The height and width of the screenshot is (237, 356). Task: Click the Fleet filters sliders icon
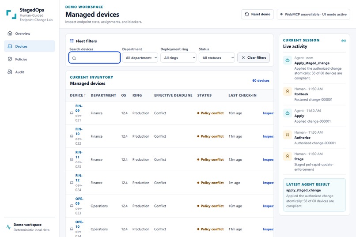[72, 41]
